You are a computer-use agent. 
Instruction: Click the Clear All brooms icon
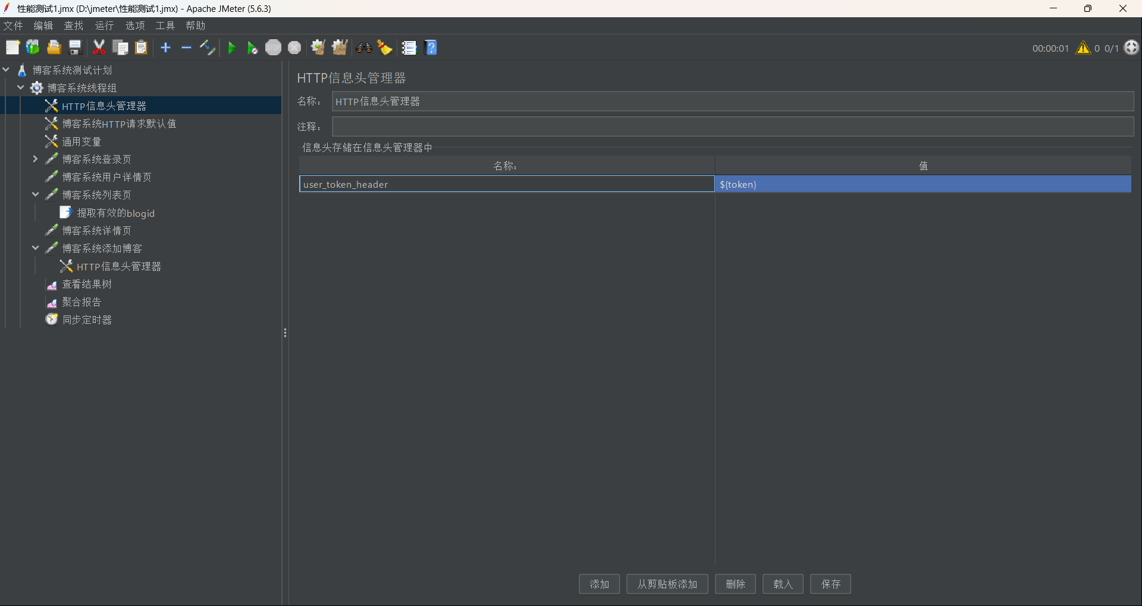pos(340,48)
